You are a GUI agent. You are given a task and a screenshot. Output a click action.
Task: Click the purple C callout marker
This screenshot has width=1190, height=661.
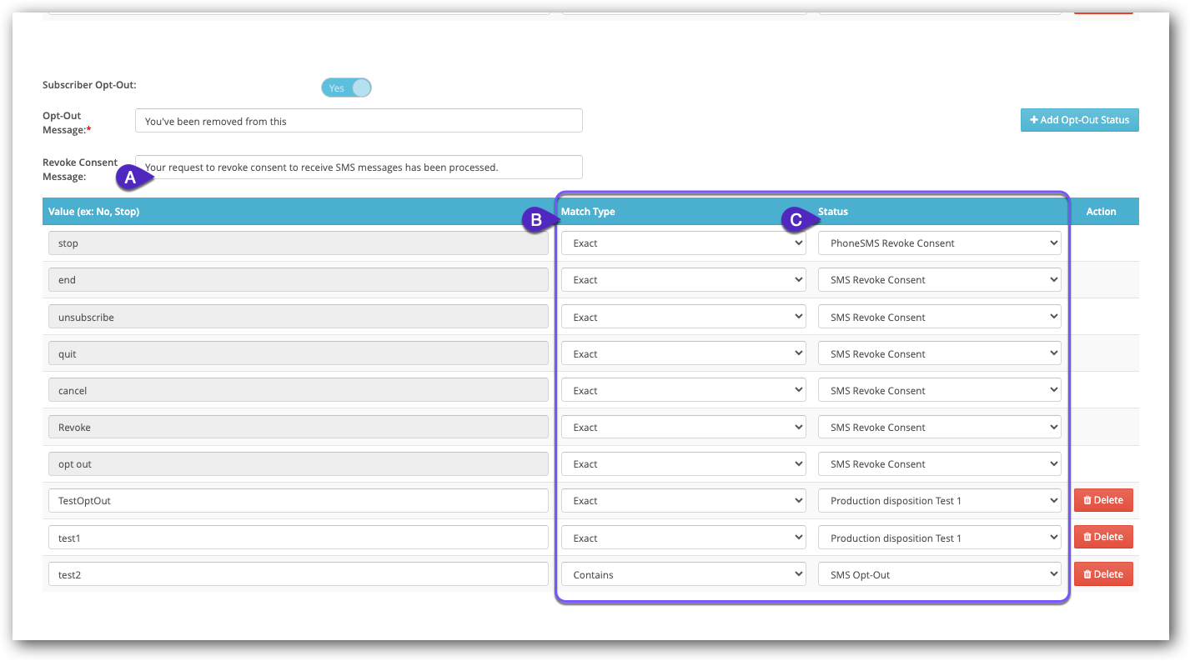click(x=796, y=220)
